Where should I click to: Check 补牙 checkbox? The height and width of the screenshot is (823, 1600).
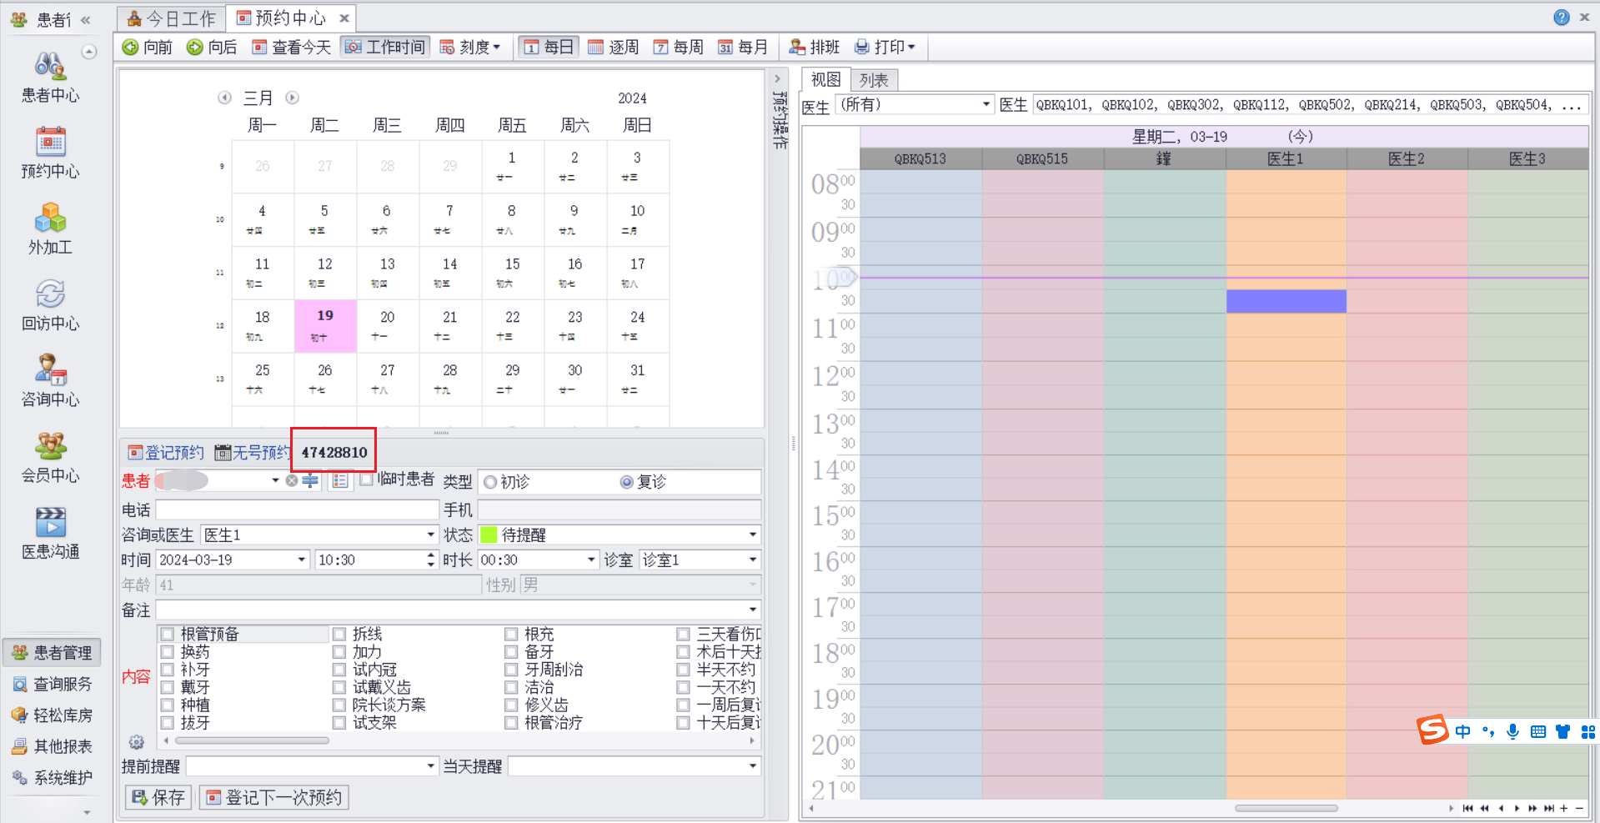click(167, 669)
